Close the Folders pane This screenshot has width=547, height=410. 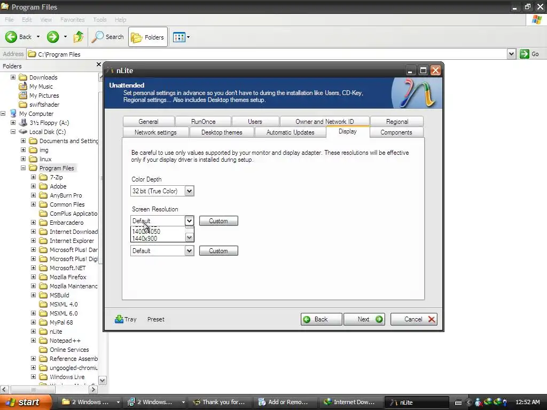pos(98,65)
